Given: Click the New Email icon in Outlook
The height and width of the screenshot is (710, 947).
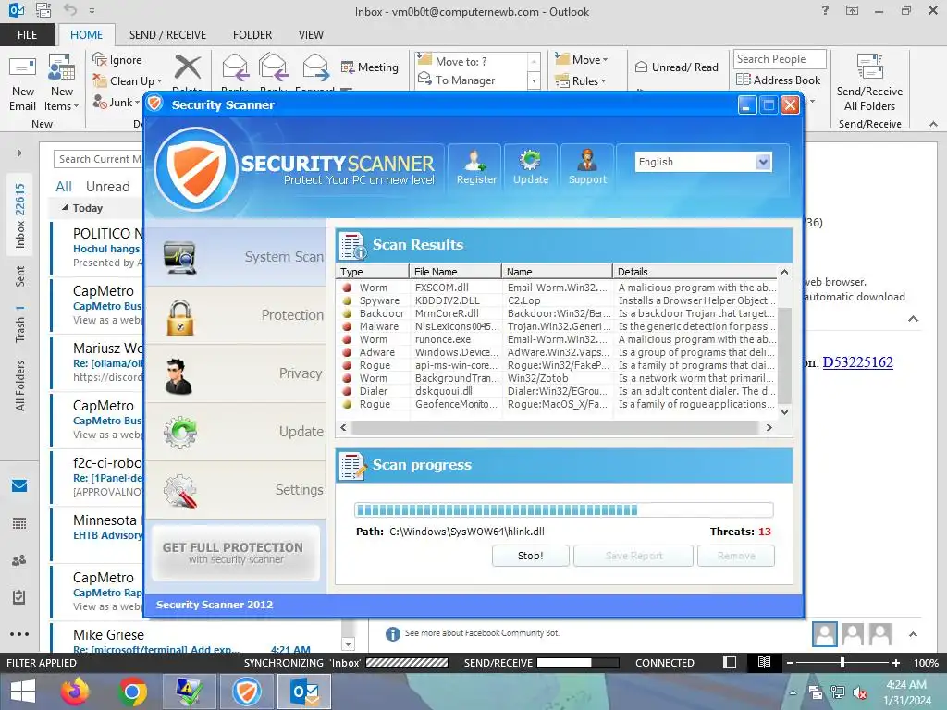Looking at the screenshot, I should tap(23, 84).
